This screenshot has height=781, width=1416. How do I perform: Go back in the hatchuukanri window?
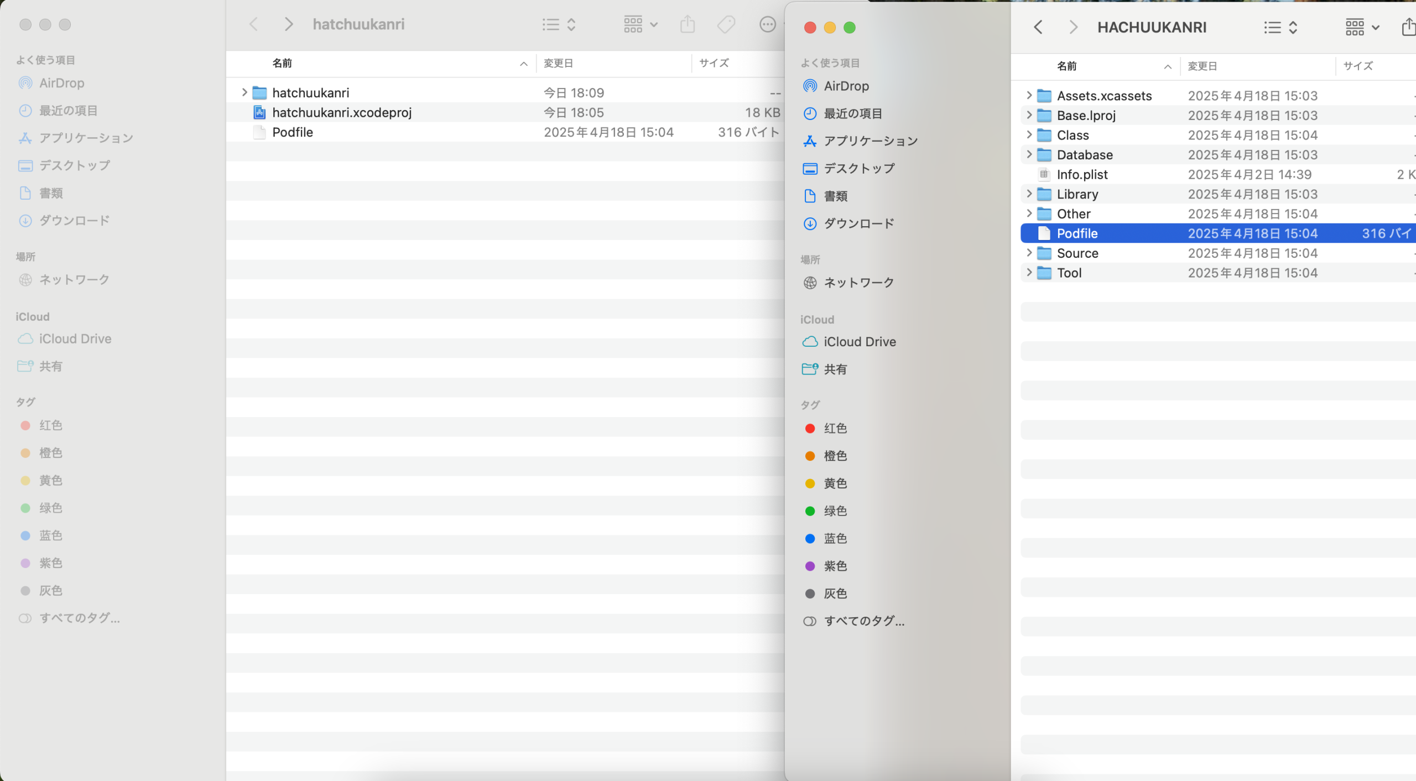point(254,24)
